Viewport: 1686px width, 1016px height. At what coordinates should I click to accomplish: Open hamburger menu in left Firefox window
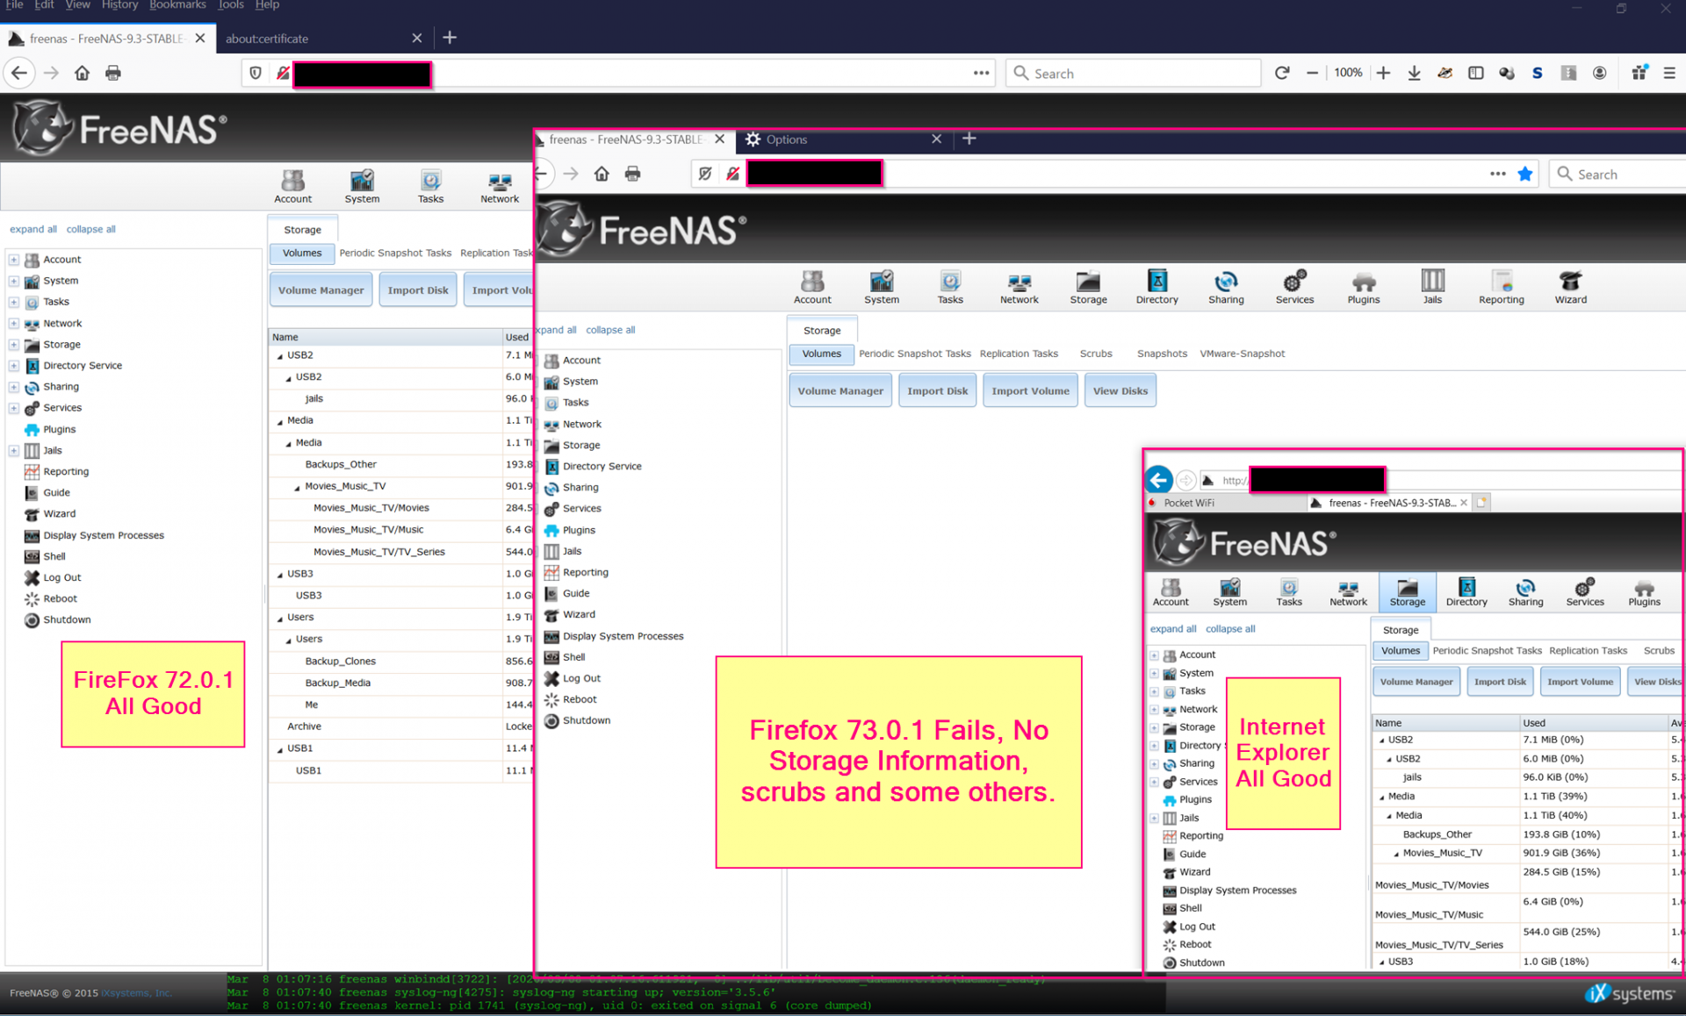point(1669,73)
